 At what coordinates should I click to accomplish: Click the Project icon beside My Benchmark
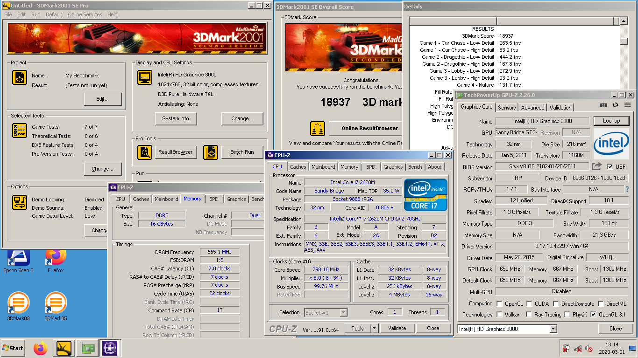click(x=20, y=77)
